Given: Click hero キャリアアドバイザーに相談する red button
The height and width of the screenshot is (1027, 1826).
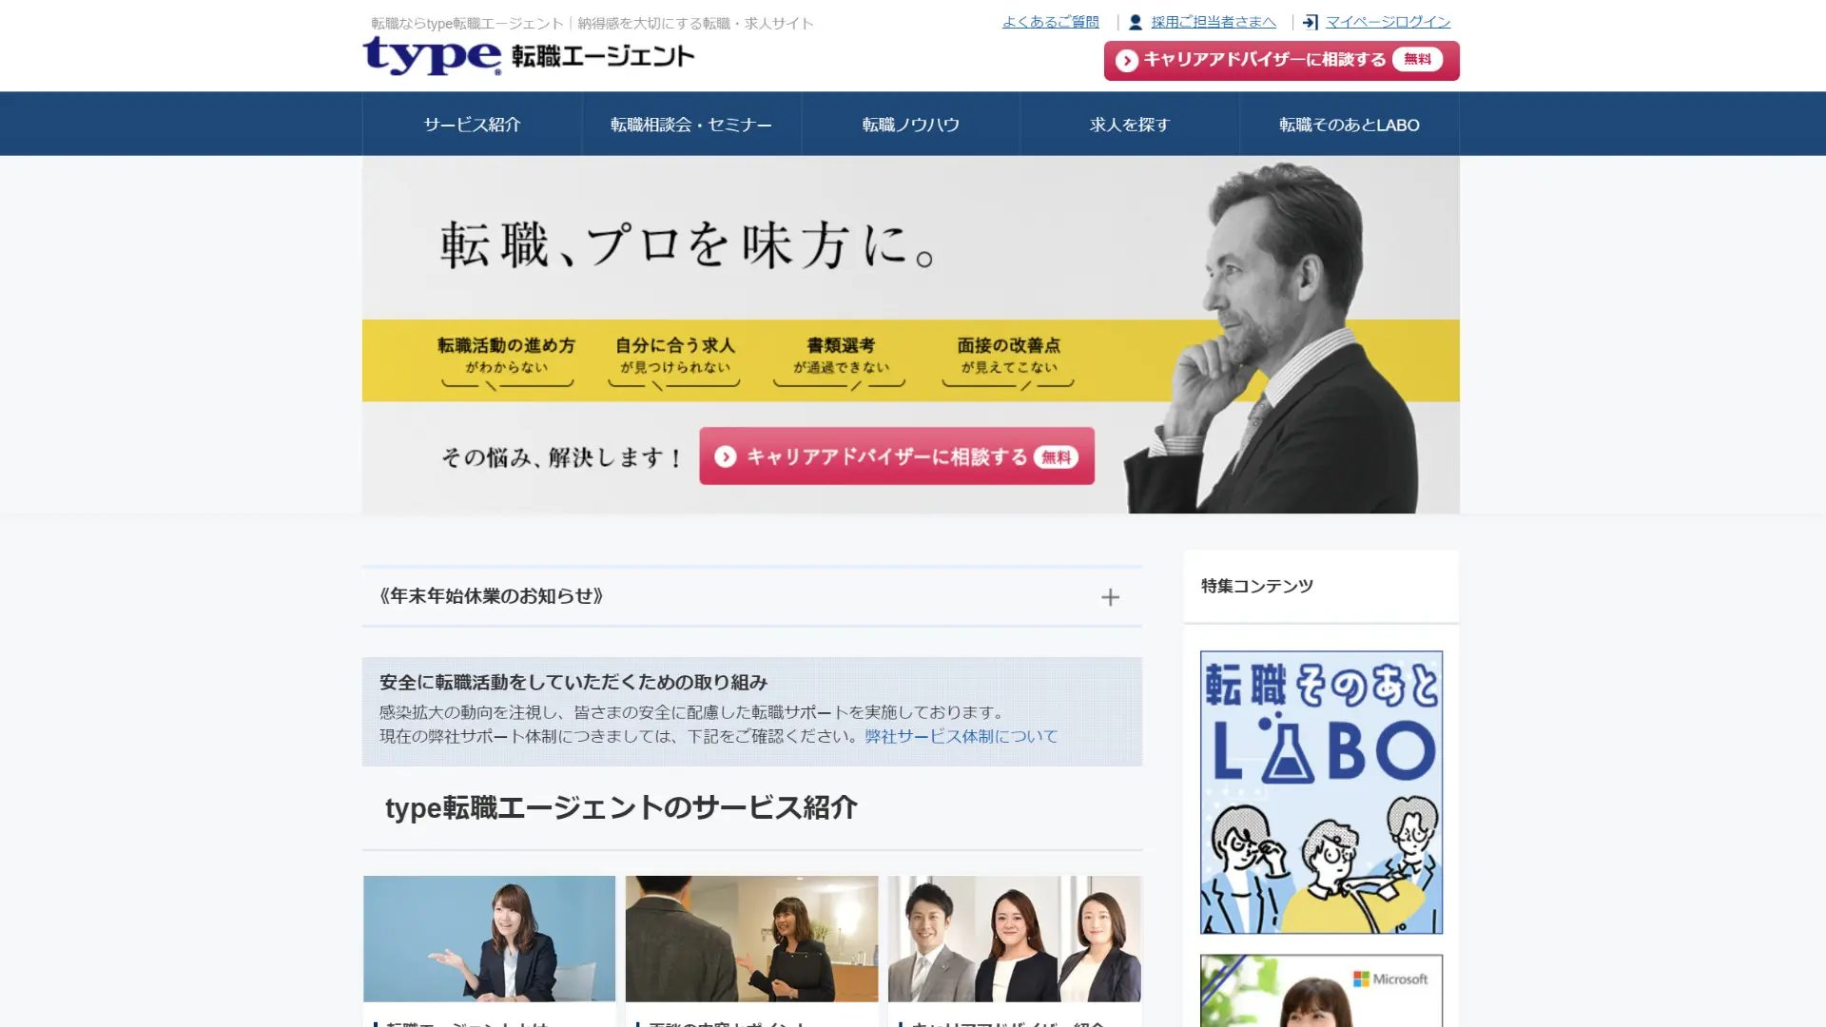Looking at the screenshot, I should click(x=897, y=456).
